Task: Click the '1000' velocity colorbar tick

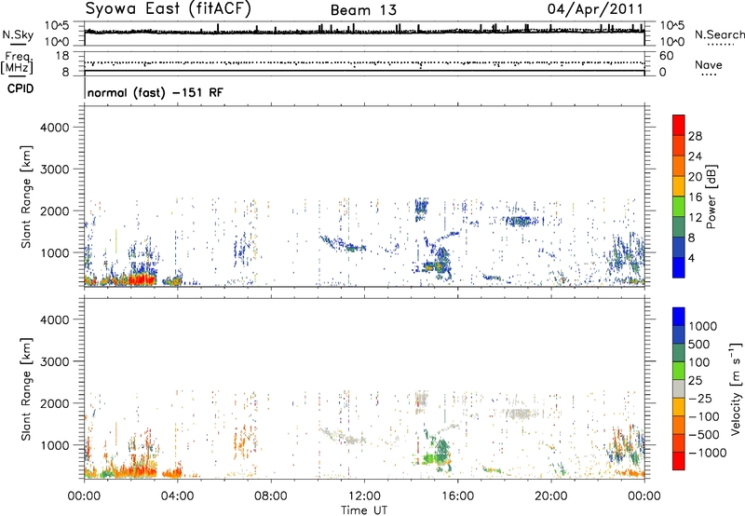Action: [702, 326]
